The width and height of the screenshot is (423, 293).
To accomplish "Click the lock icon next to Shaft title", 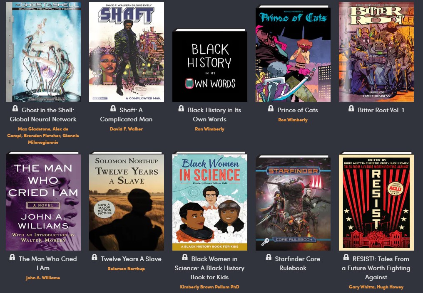I will tap(112, 109).
